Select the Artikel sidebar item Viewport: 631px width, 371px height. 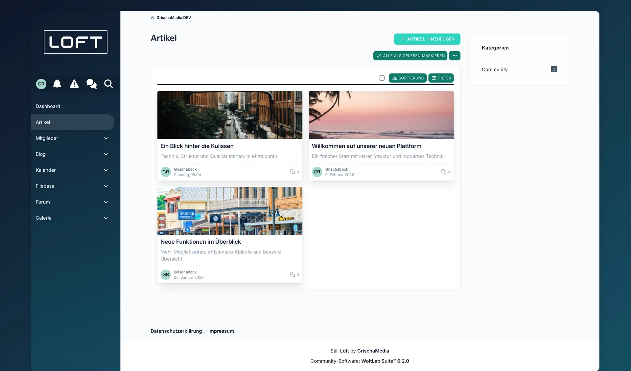[43, 122]
